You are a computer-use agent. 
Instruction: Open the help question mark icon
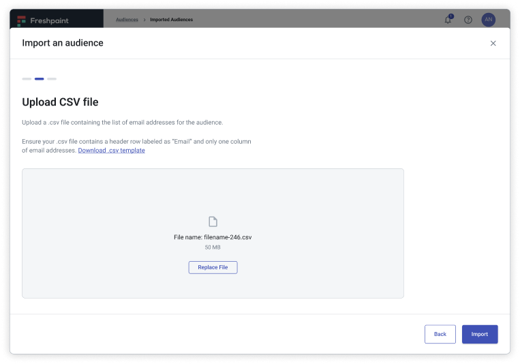click(468, 20)
